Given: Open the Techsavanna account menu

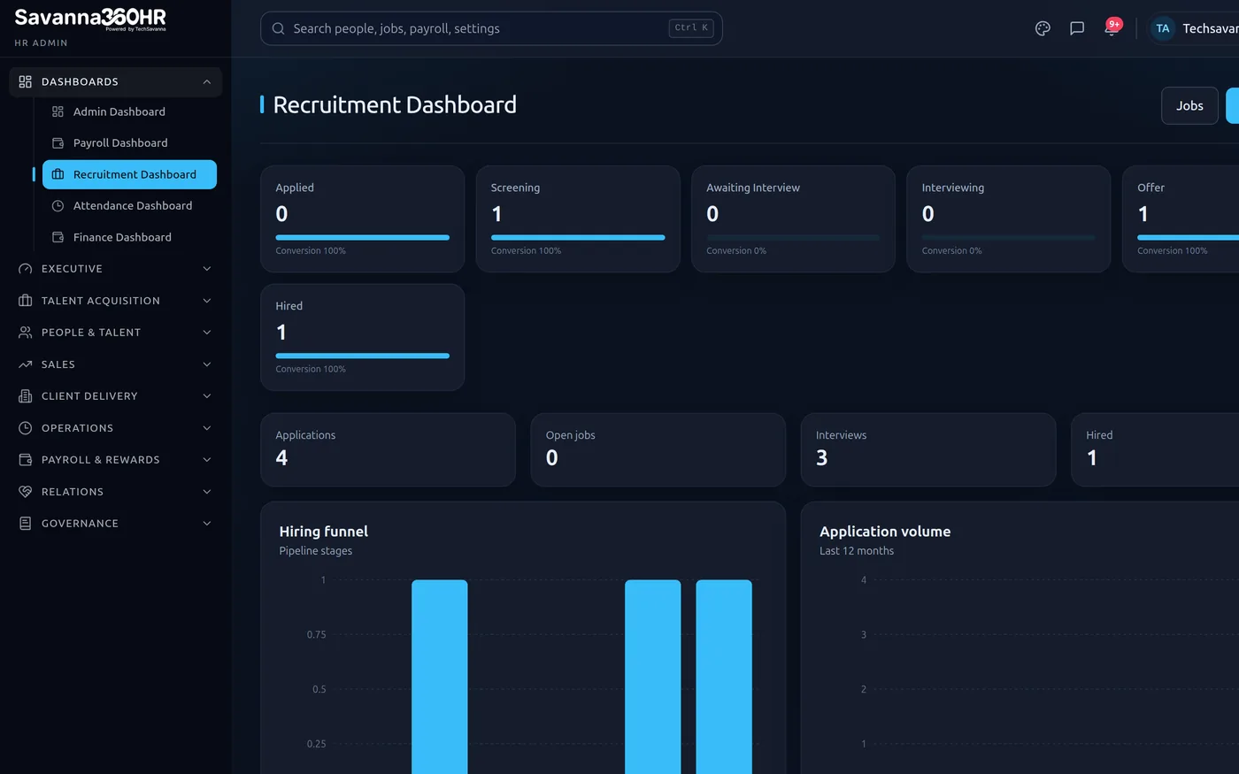Looking at the screenshot, I should pyautogui.click(x=1195, y=28).
